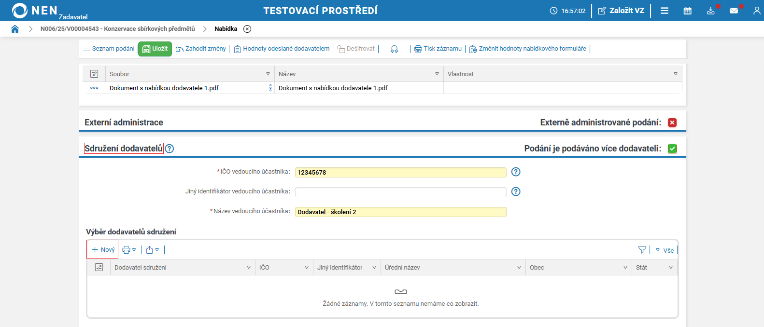Open column settings icon of suppliers table
Image resolution: width=764 pixels, height=327 pixels.
[x=99, y=267]
